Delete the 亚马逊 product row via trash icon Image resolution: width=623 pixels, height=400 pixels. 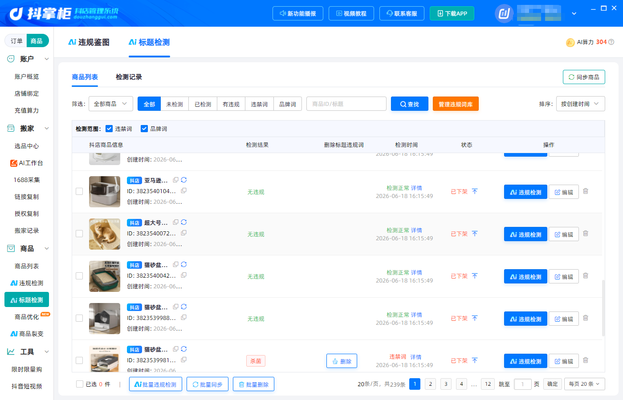(586, 191)
